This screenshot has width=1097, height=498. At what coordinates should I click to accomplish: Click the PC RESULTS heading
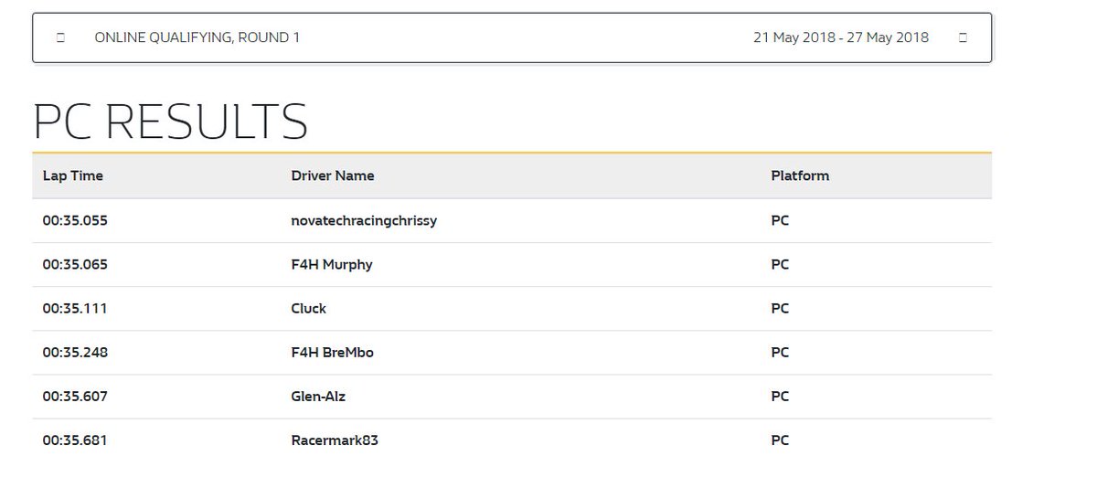point(170,121)
